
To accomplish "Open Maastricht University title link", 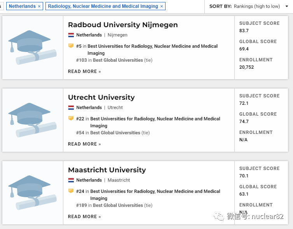I will coord(107,170).
